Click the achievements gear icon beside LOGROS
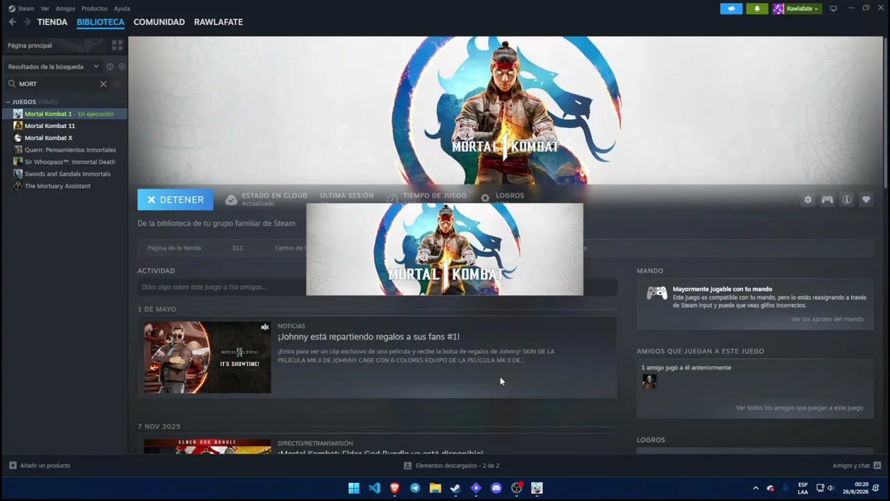Screen dimensions: 890x501 click(x=485, y=198)
